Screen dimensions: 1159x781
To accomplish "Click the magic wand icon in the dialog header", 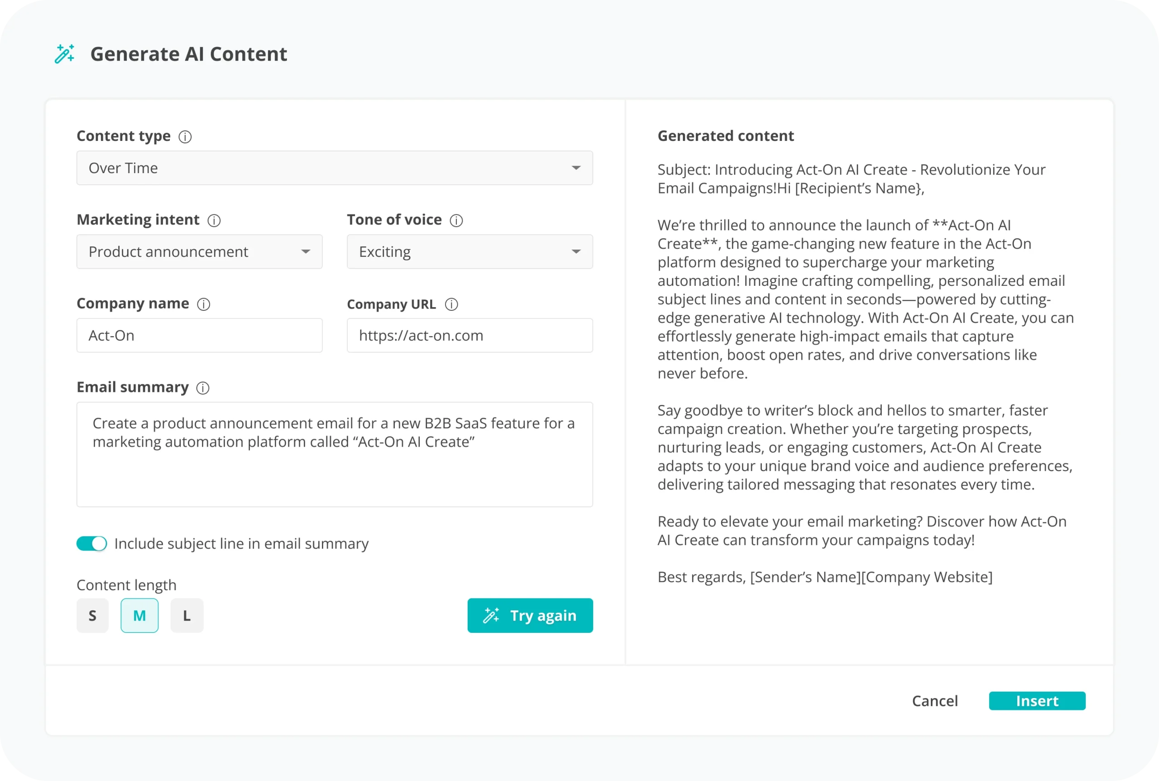I will 65,54.
